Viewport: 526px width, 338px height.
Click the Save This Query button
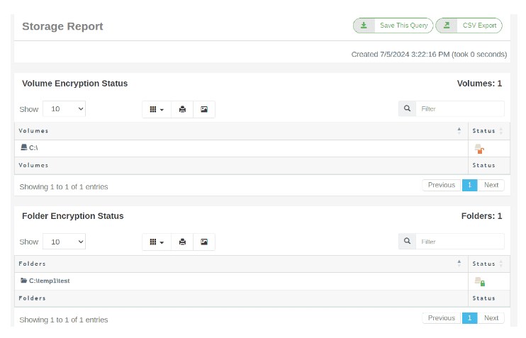(393, 26)
